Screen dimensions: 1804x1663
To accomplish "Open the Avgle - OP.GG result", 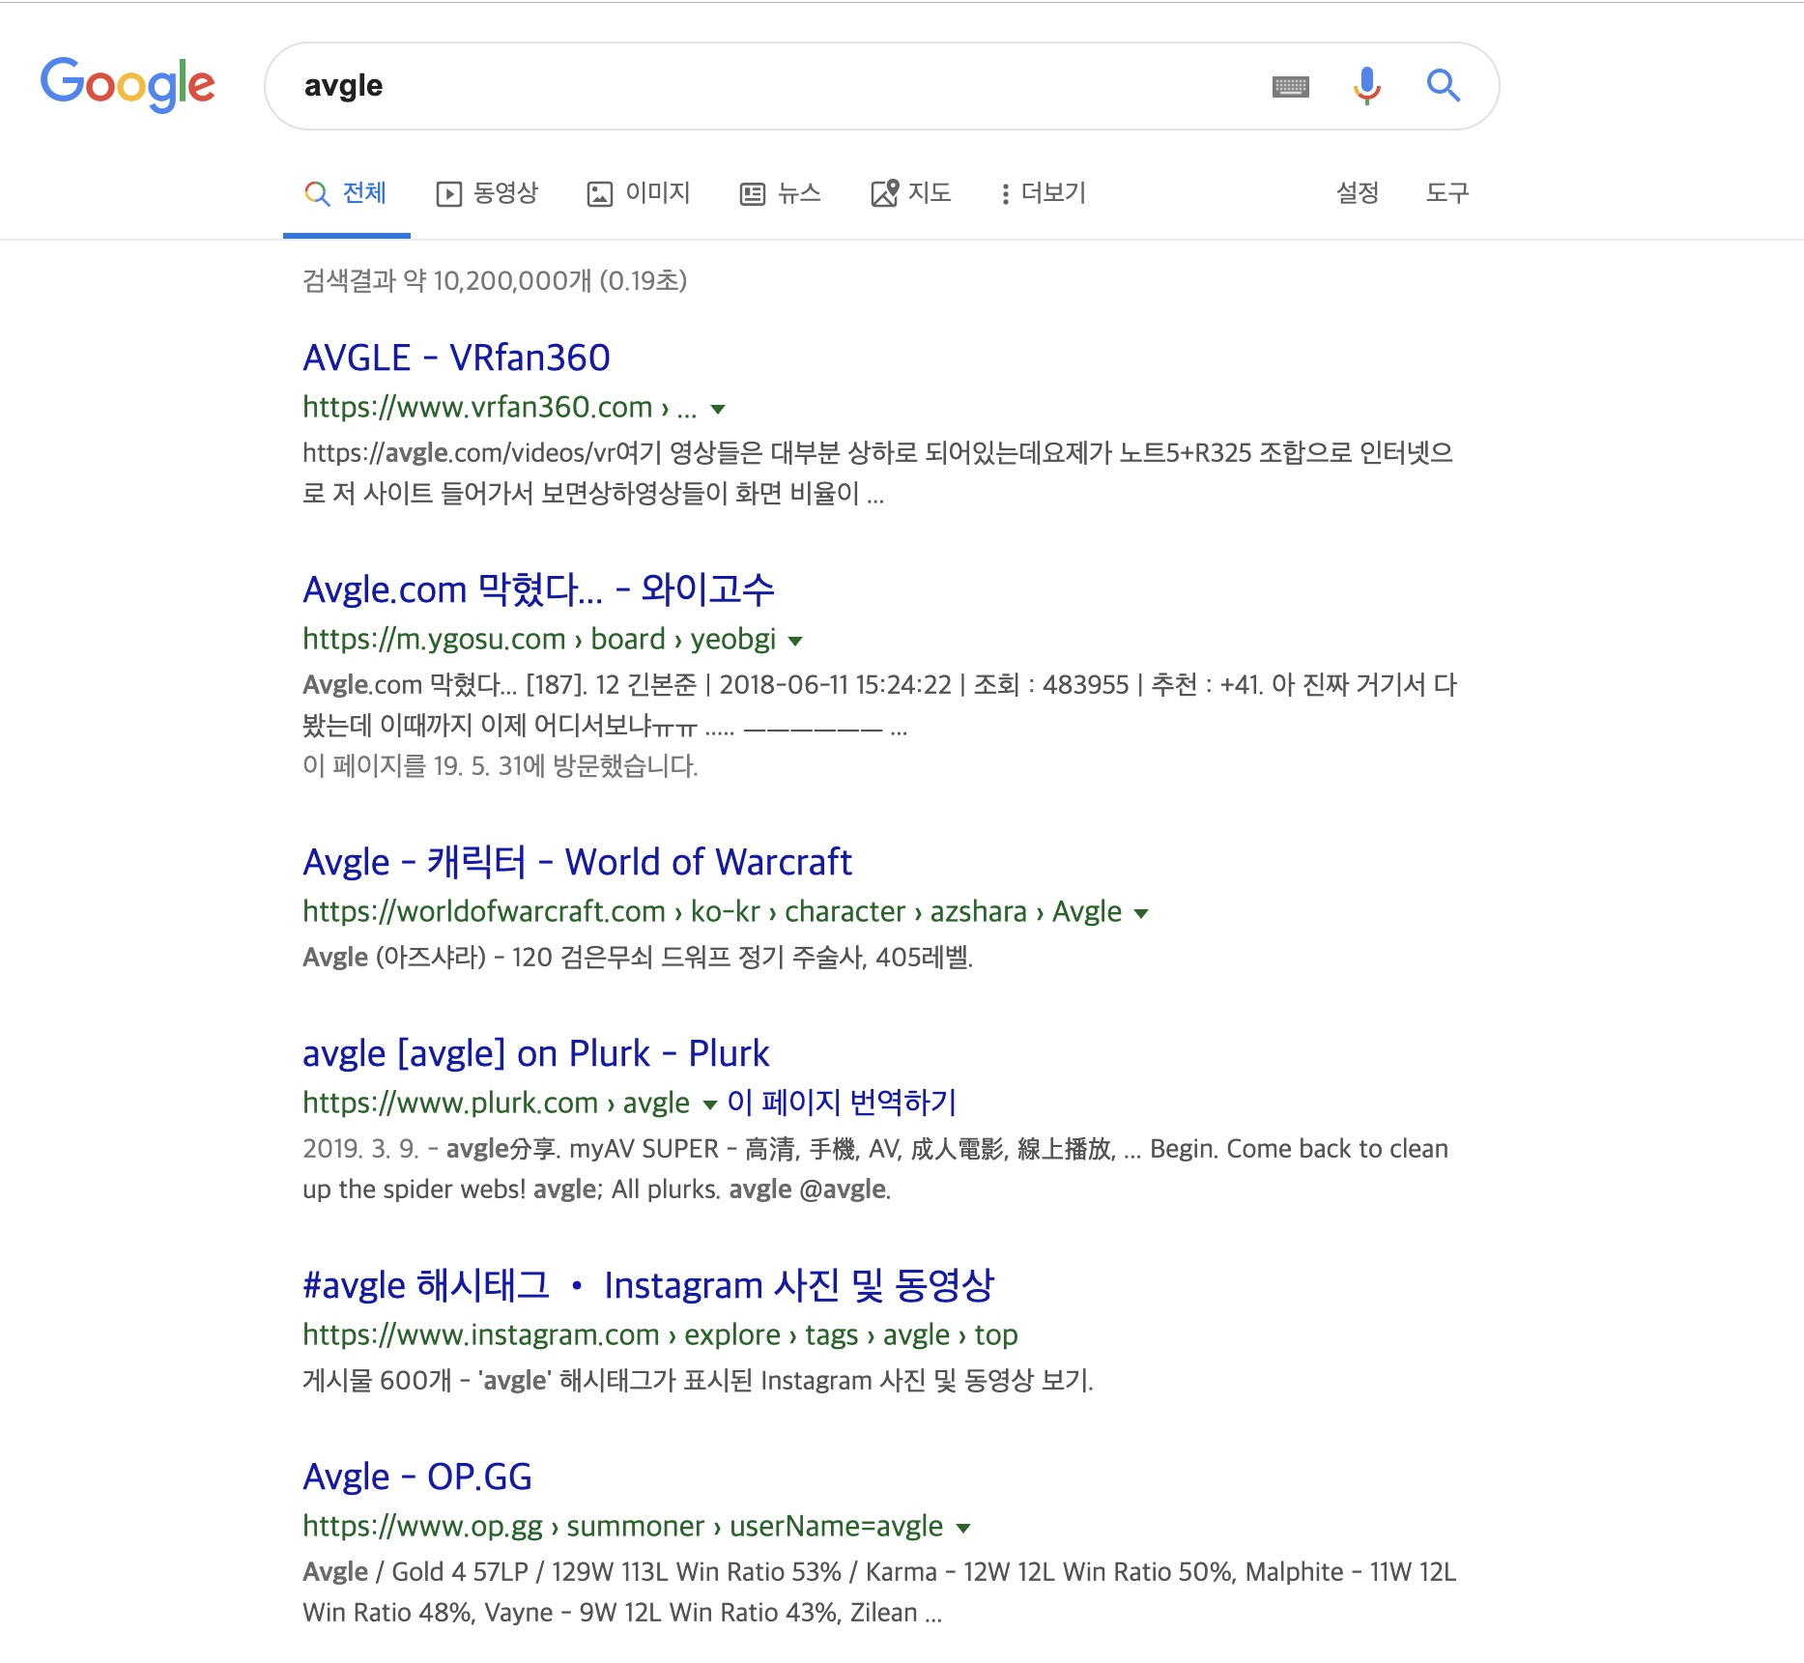I will click(417, 1477).
